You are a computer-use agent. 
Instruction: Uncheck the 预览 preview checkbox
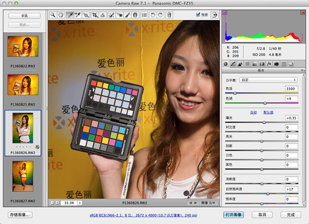click(198, 15)
